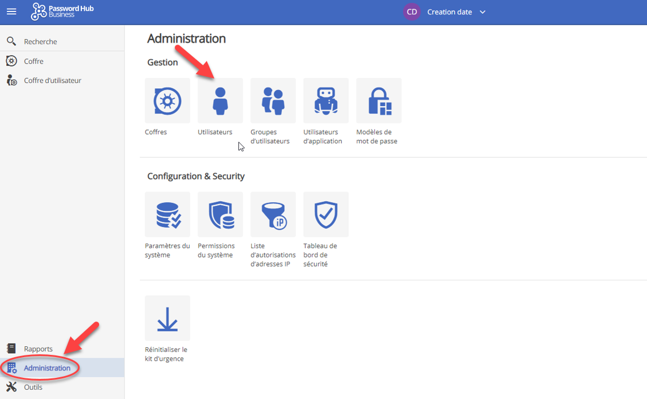
Task: Open Paramètres du système database icon
Action: tap(167, 214)
